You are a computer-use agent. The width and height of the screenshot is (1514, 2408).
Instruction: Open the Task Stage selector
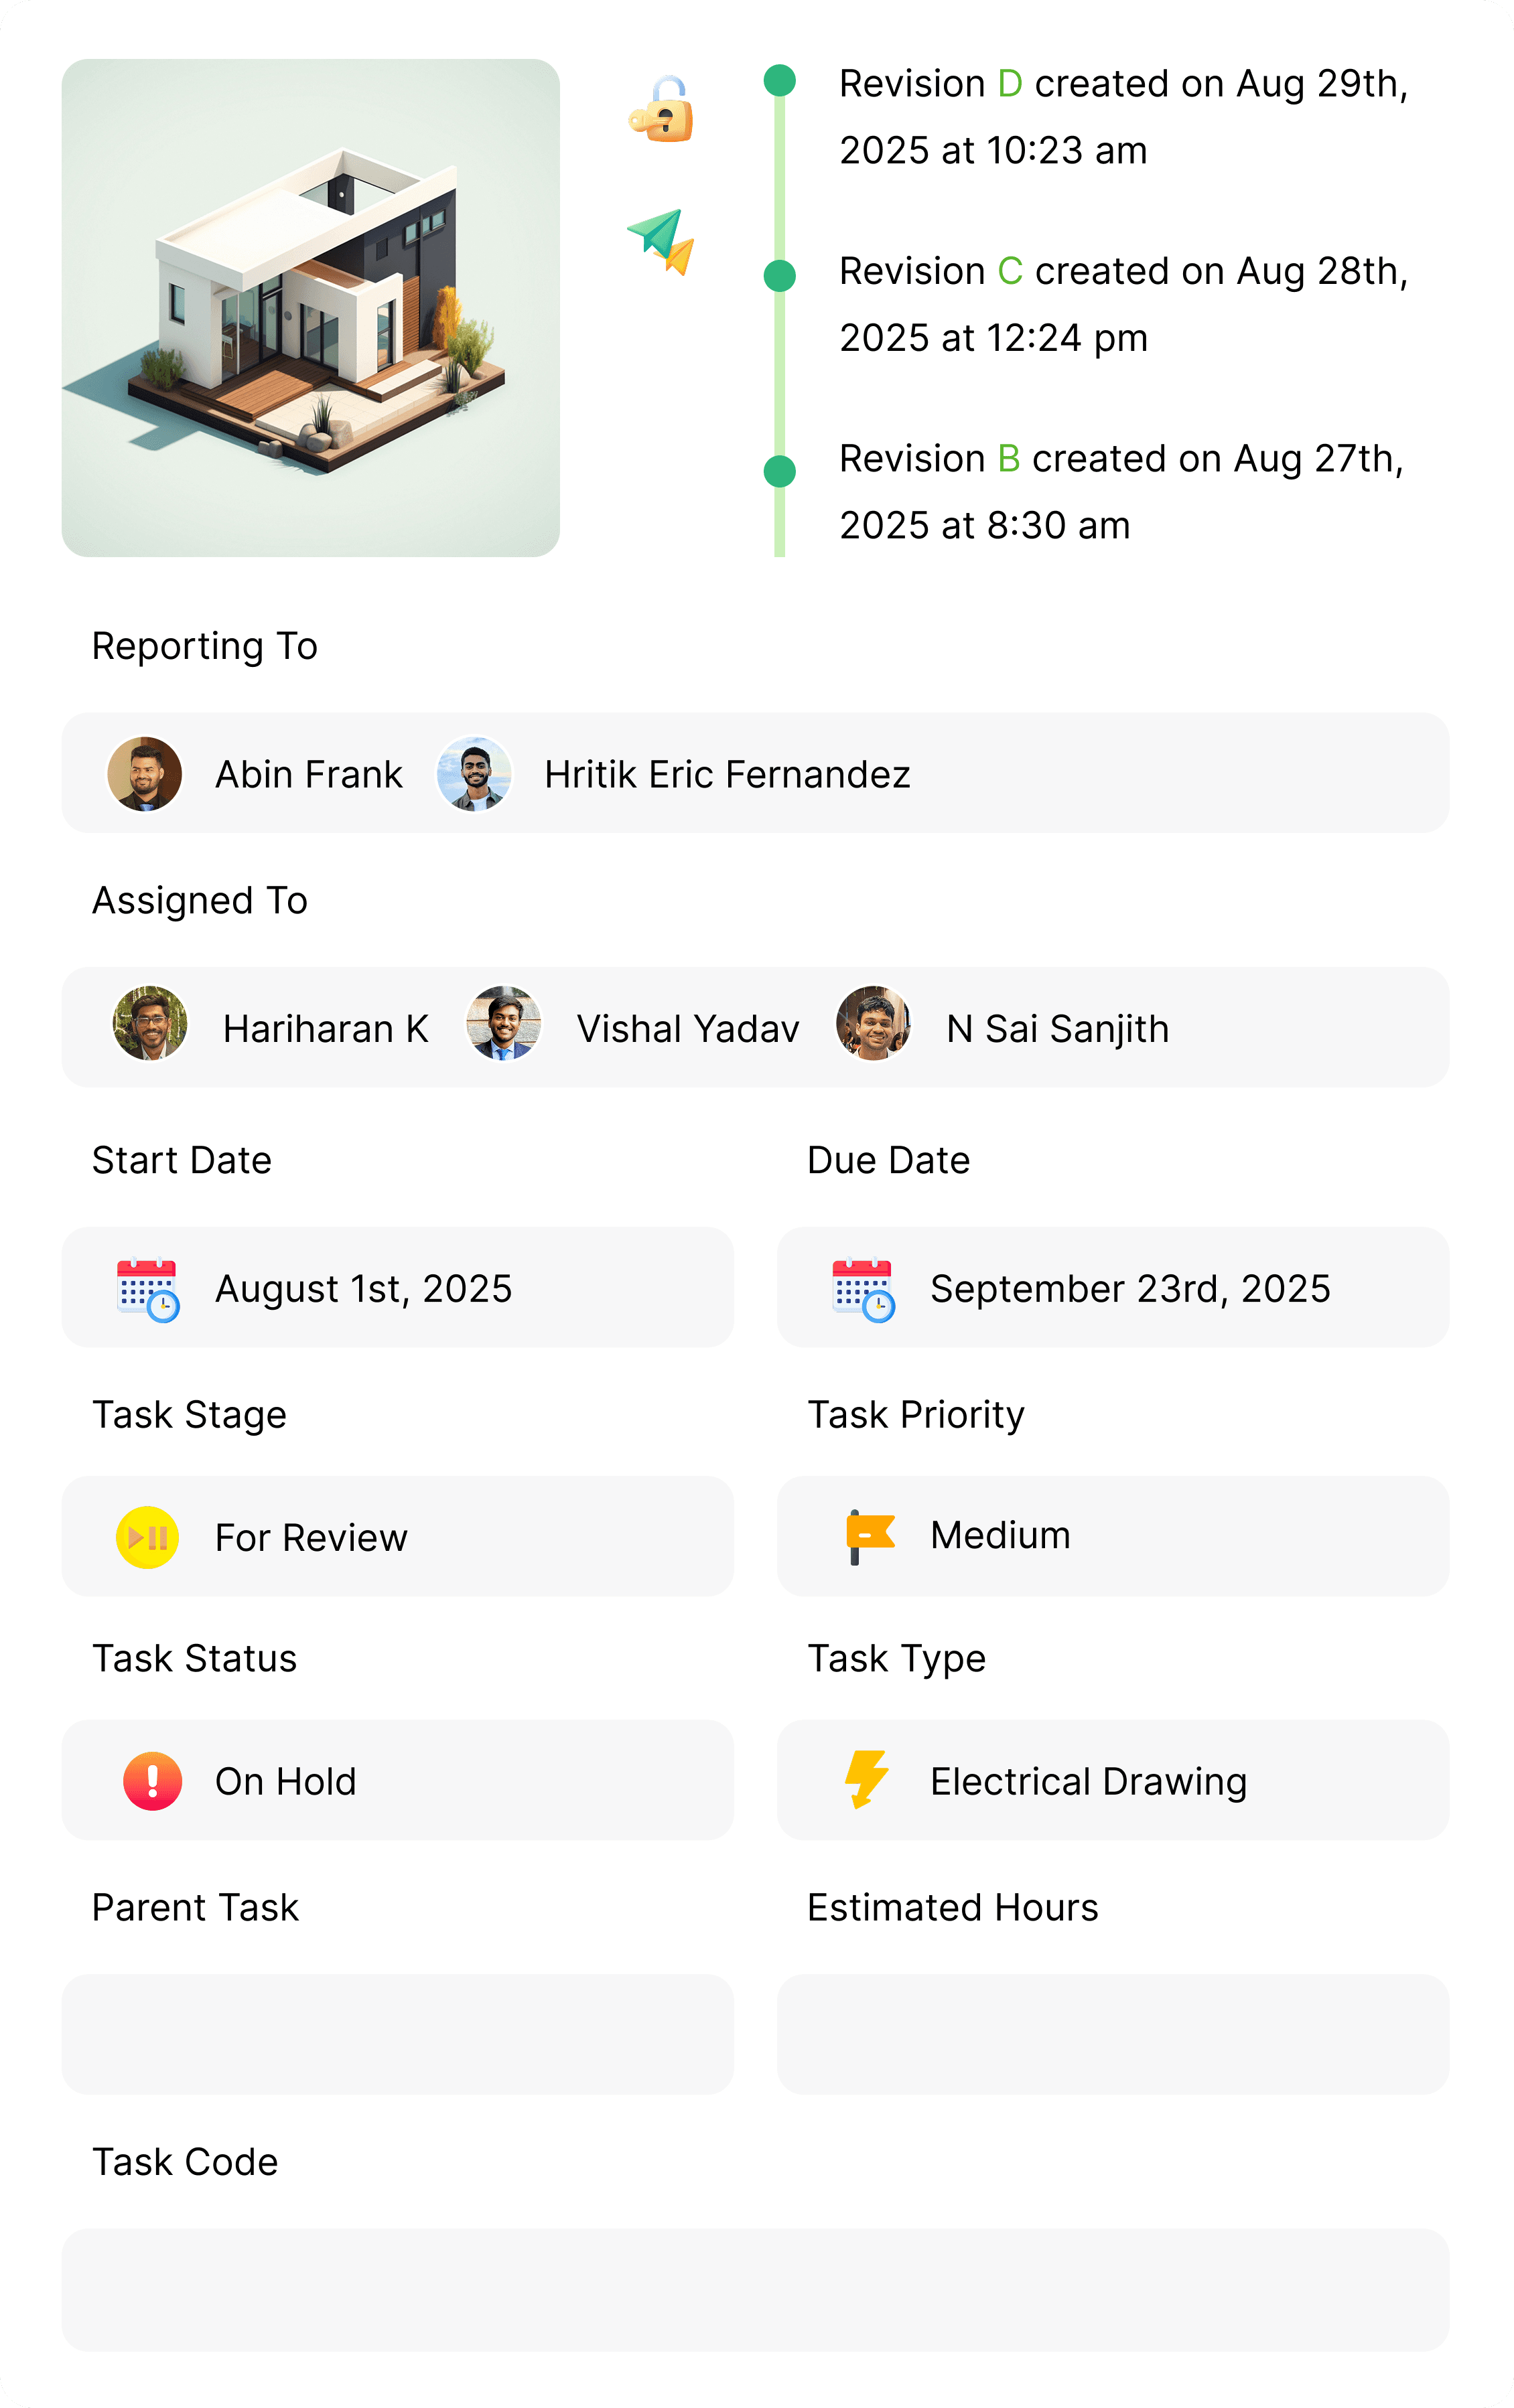397,1537
